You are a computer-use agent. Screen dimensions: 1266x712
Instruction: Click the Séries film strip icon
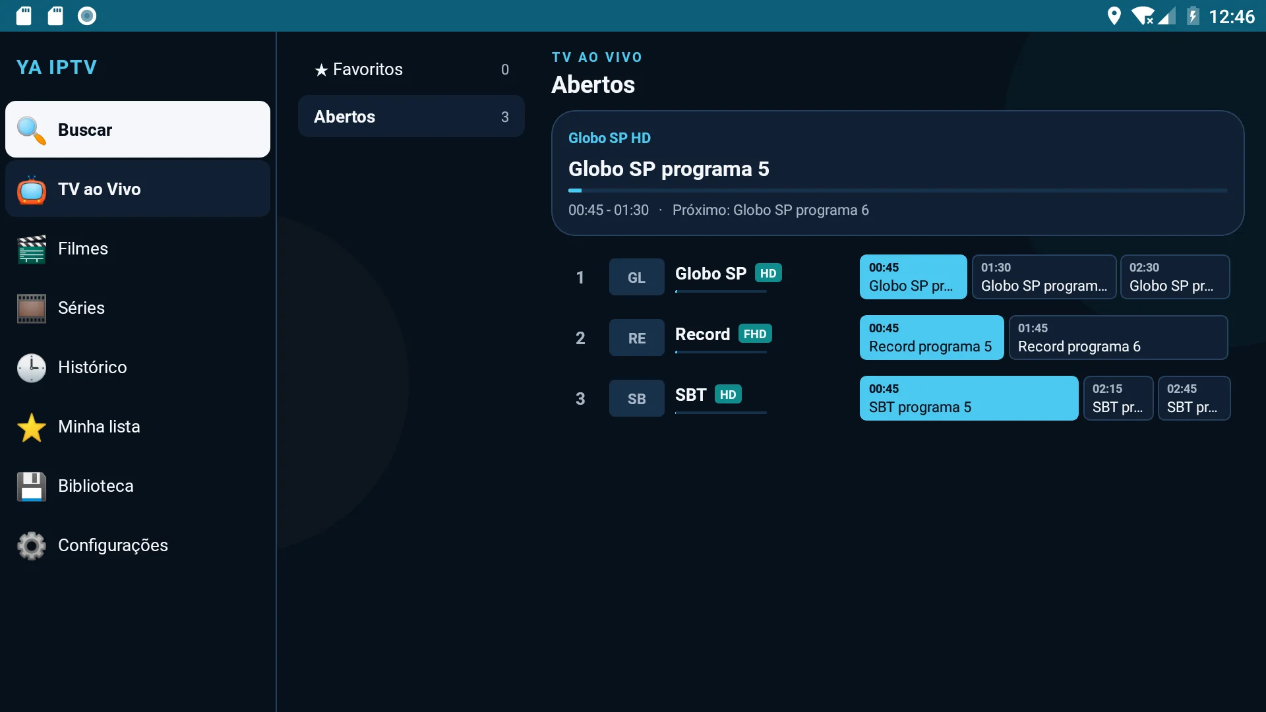coord(31,308)
